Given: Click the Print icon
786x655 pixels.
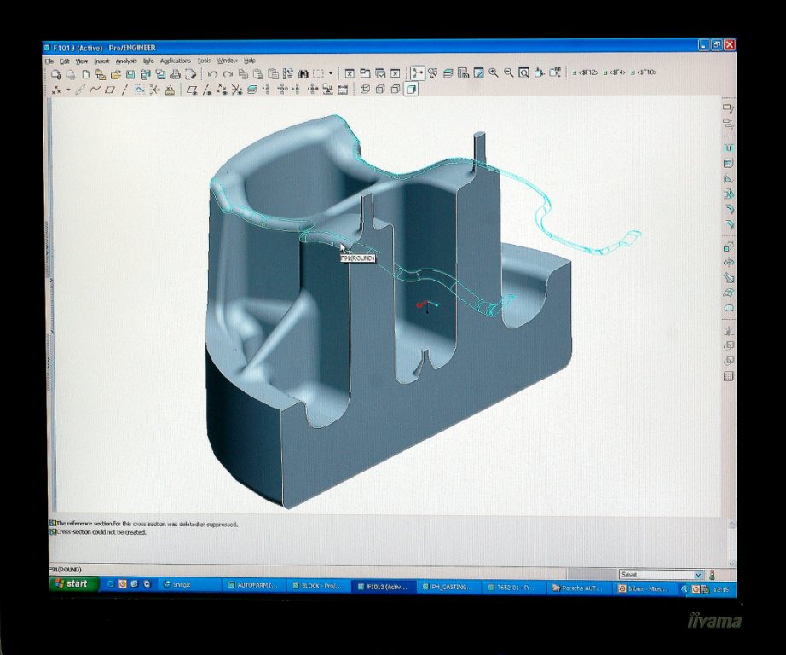Looking at the screenshot, I should [176, 74].
